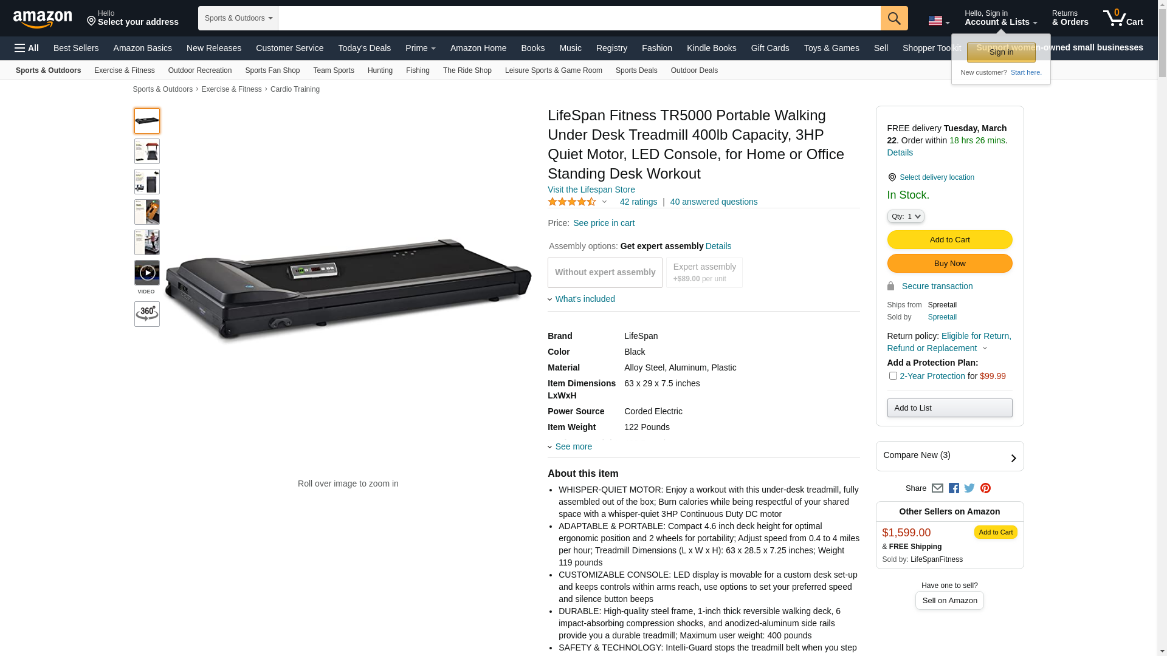Share the product on Pinterest
The height and width of the screenshot is (656, 1167).
click(x=985, y=488)
